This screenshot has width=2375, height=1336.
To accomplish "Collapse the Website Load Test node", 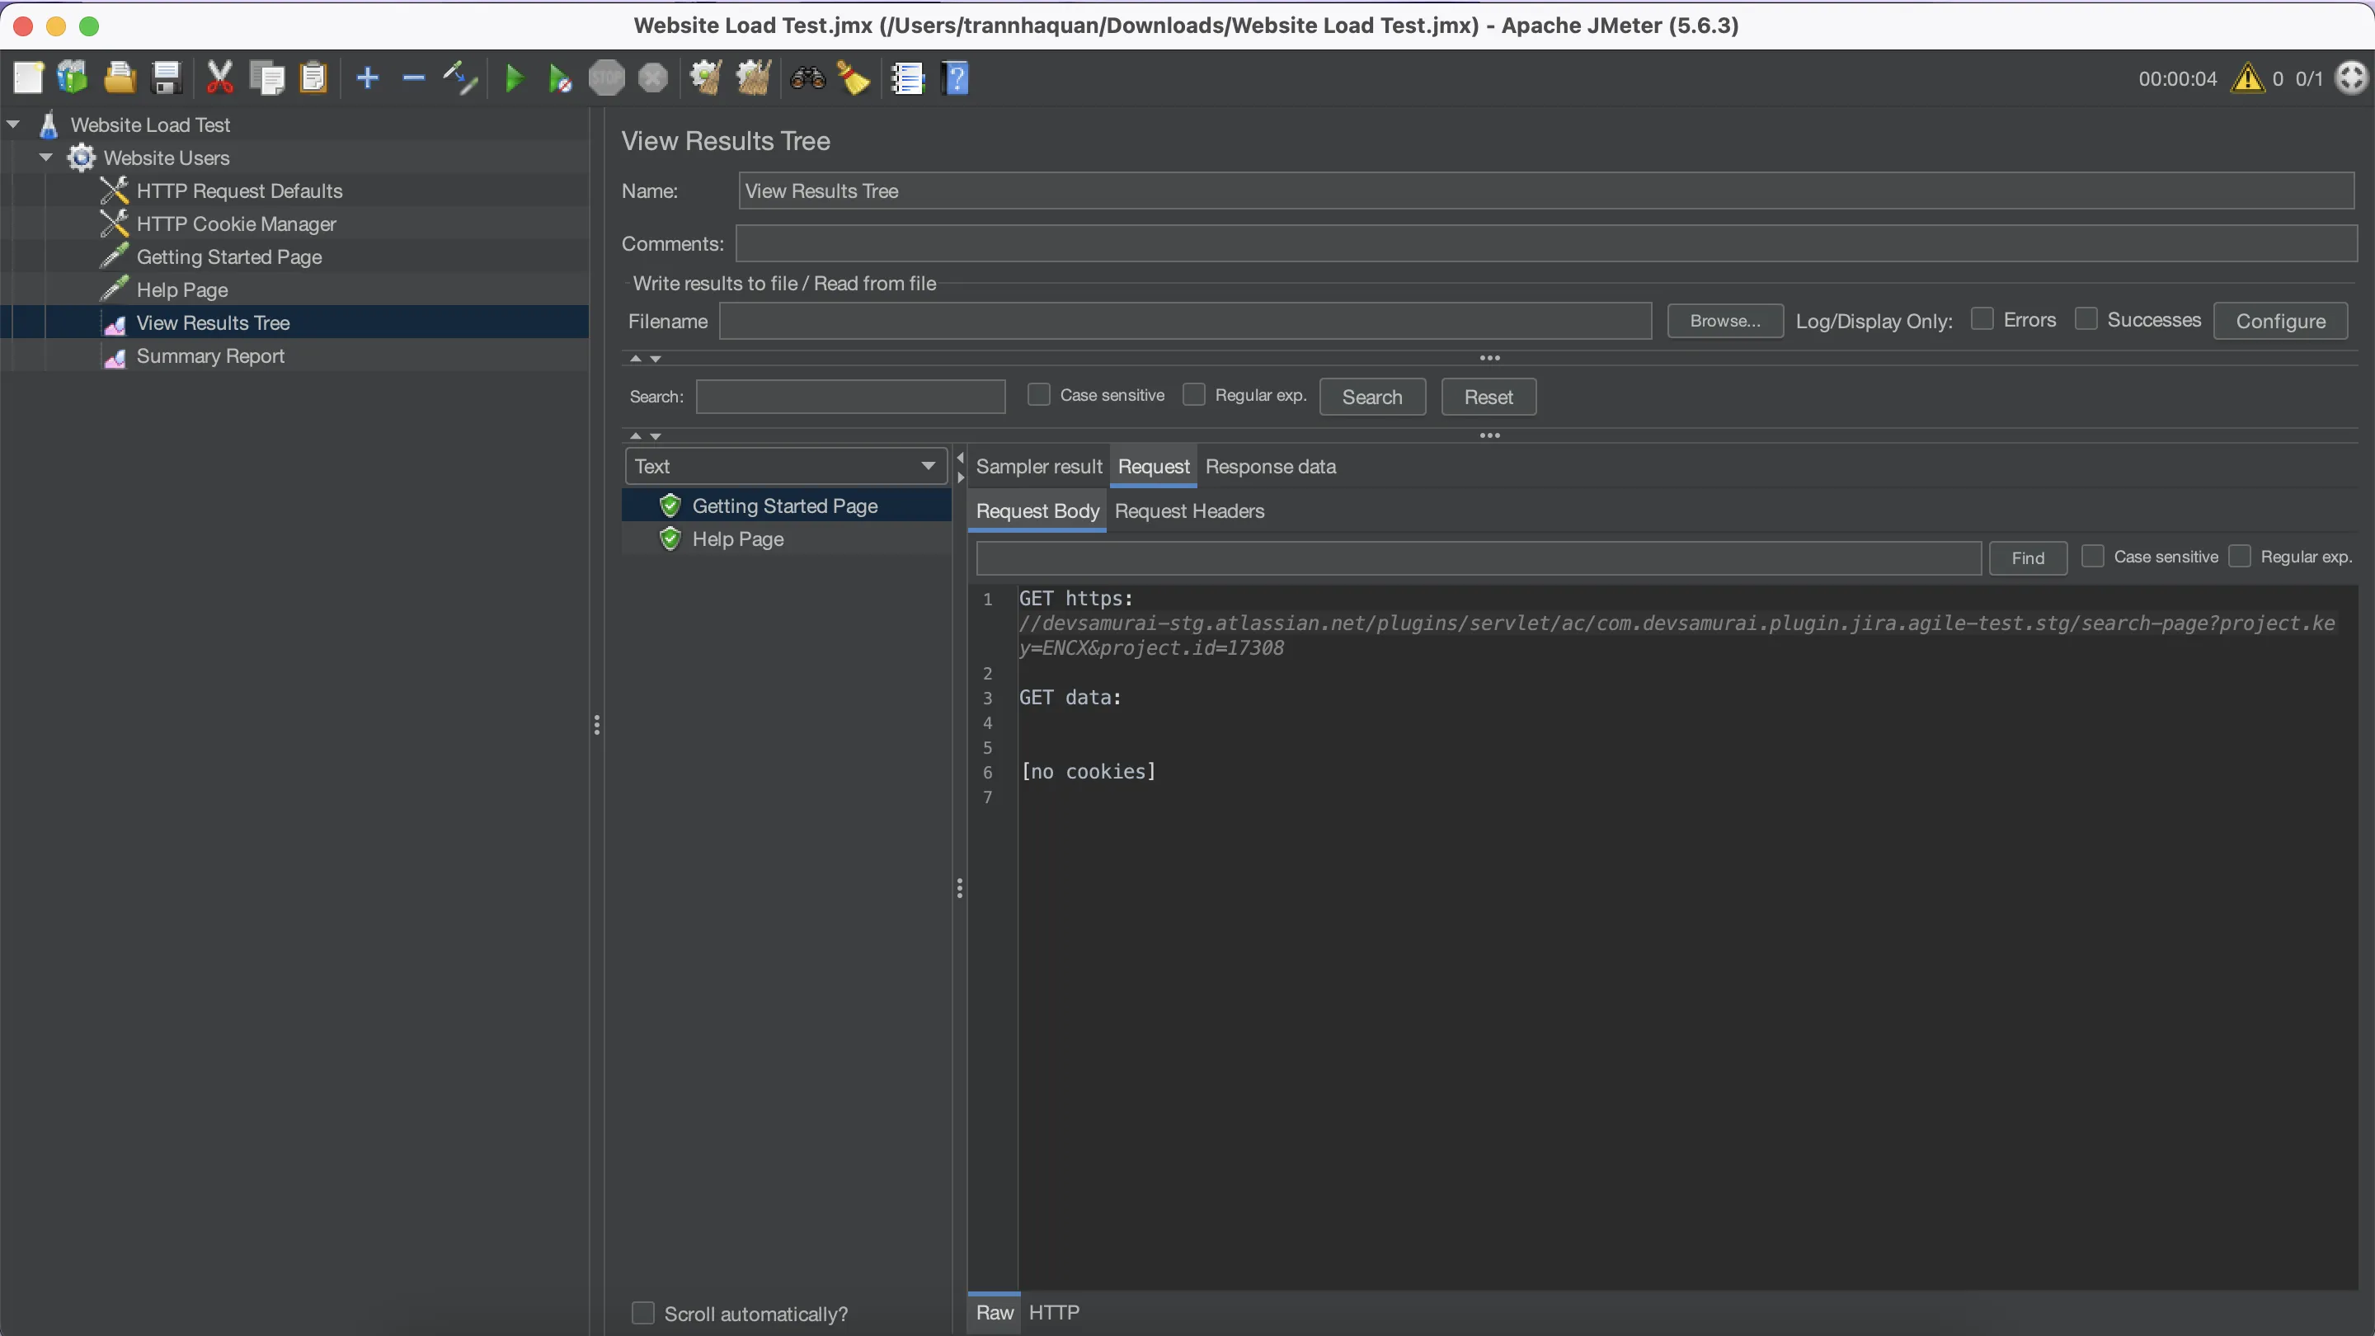I will click(14, 125).
